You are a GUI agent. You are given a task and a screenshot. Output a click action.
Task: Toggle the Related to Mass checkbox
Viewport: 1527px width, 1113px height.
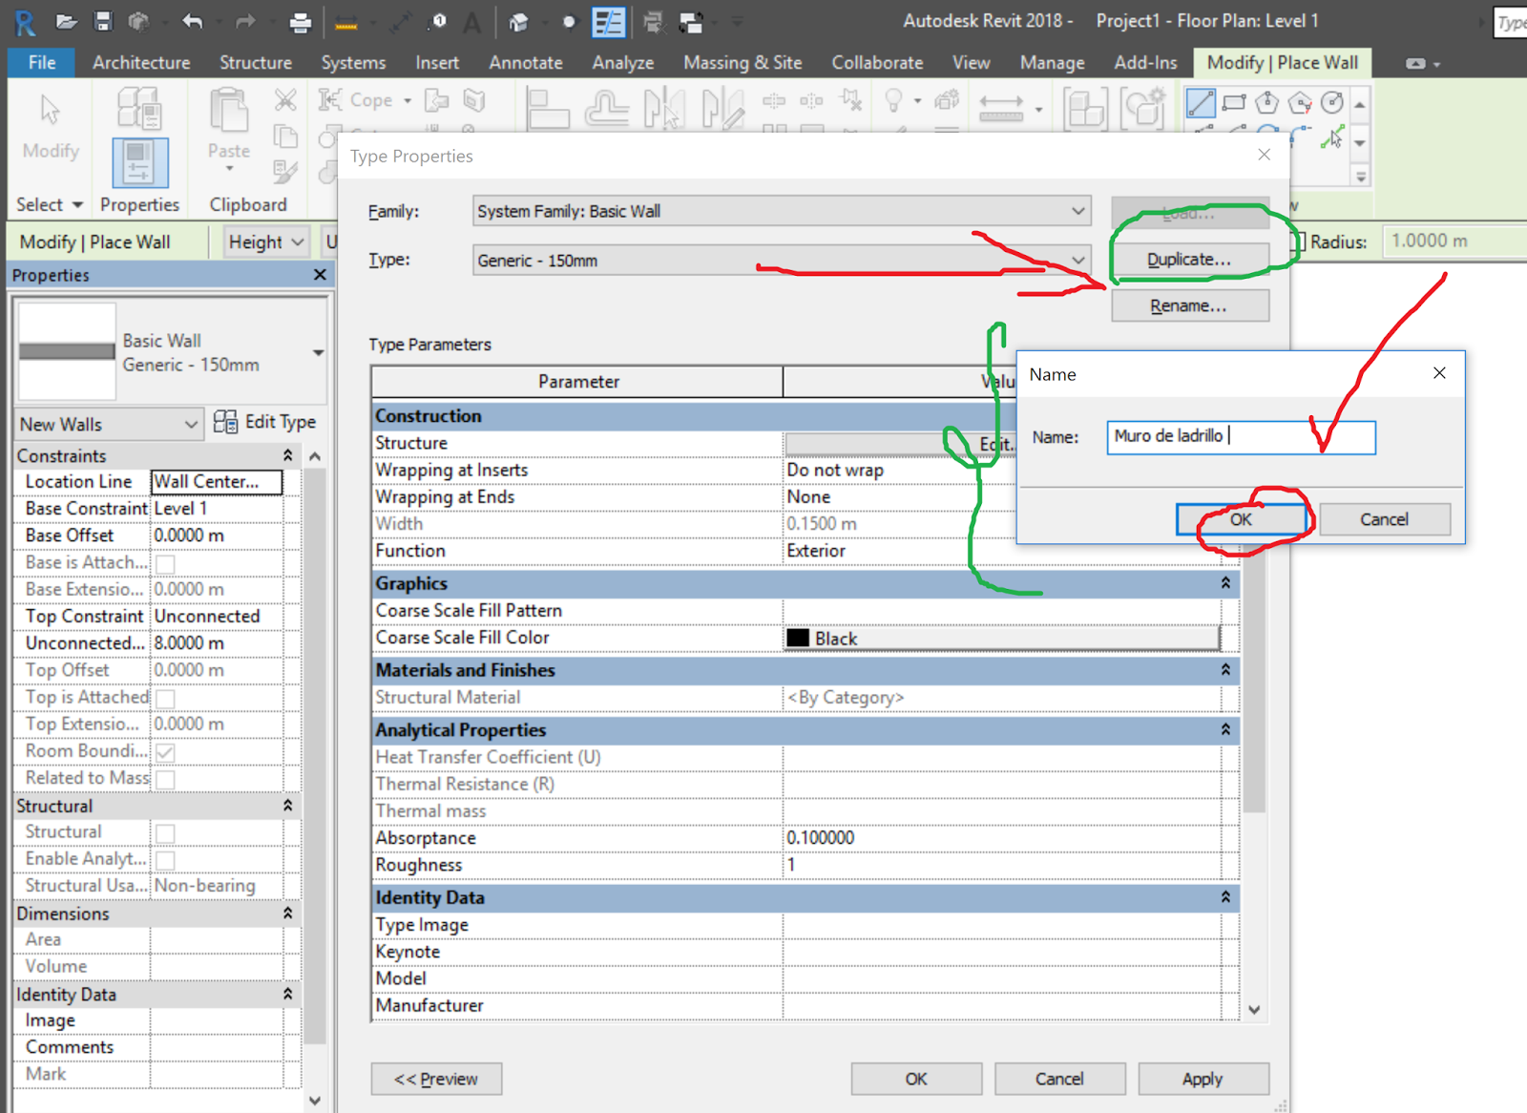[165, 779]
